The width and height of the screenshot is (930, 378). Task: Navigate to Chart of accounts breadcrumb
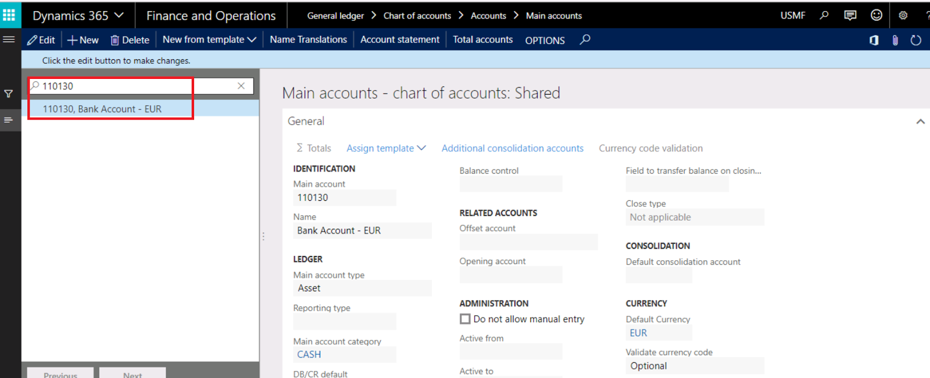417,16
